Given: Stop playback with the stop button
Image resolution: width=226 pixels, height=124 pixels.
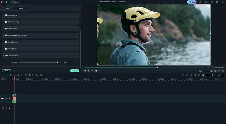Looking at the screenshot, I should coord(96,71).
